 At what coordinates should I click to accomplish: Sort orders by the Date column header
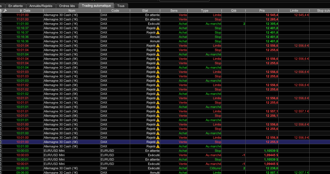[27, 11]
